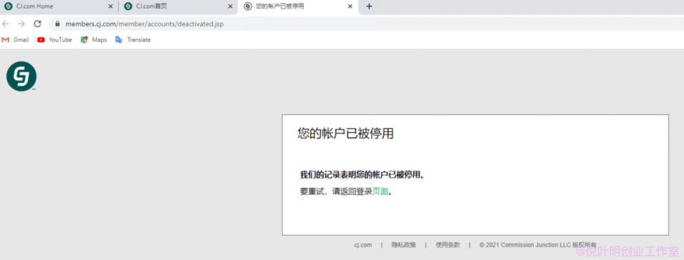Click the copyright Commission Junction LLC text
Image resolution: width=684 pixels, height=260 pixels.
coord(538,245)
